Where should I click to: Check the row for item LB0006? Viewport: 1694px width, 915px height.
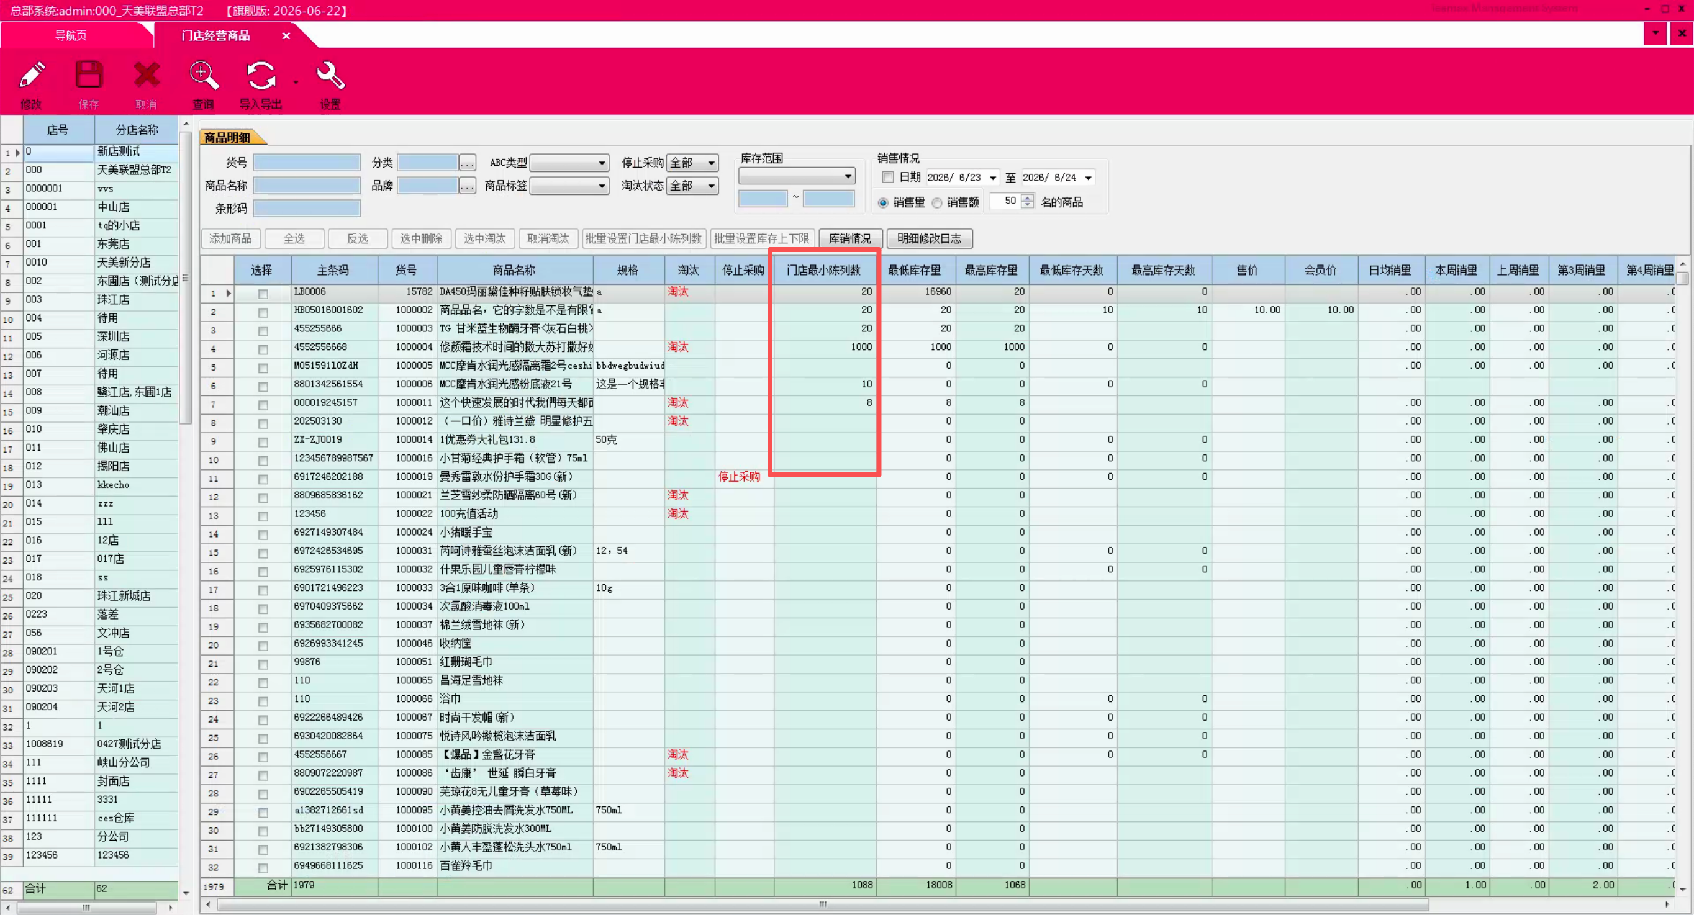coord(263,294)
